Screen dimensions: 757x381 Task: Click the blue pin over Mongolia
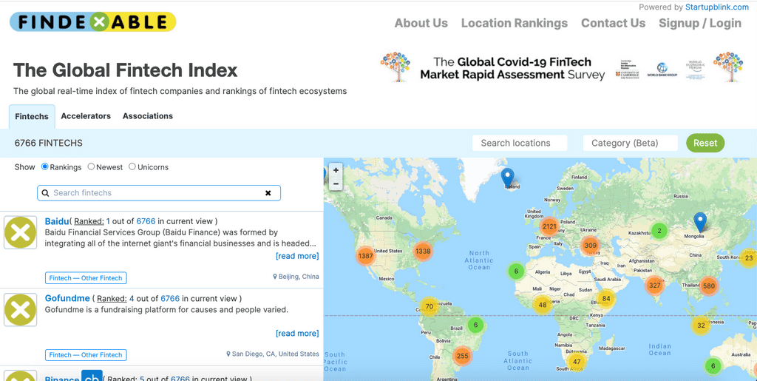coord(700,220)
